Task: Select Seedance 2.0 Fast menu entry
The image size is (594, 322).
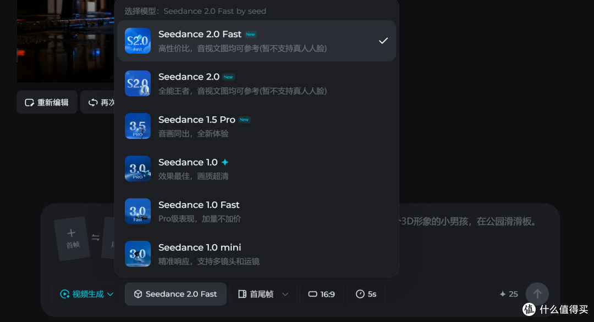Action: point(256,41)
